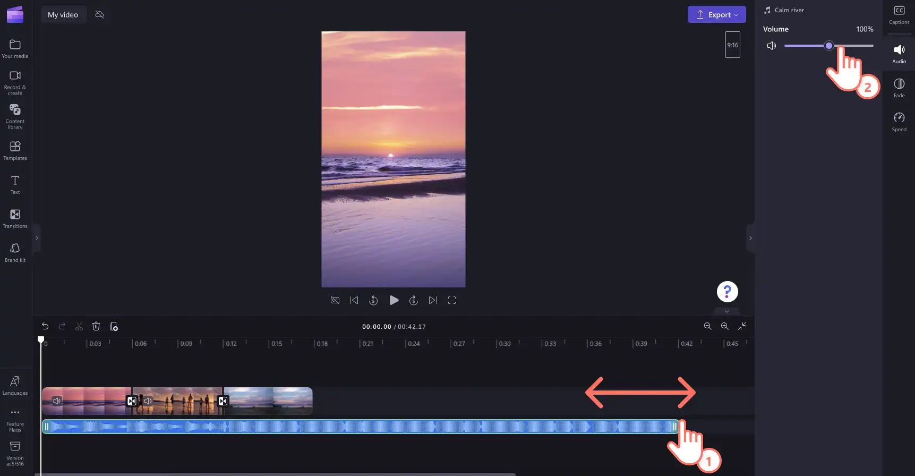Click the My video title
915x476 pixels.
63,14
